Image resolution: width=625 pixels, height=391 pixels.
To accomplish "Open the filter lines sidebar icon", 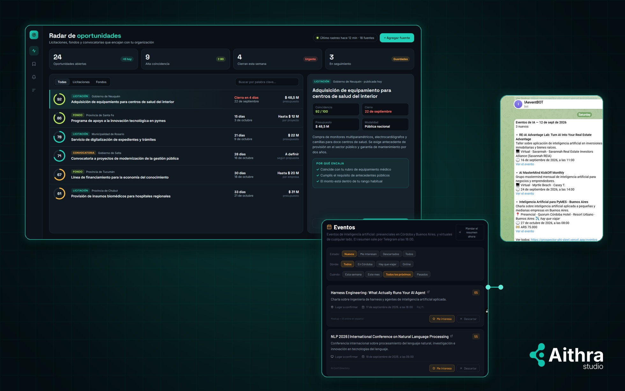I will click(x=34, y=90).
